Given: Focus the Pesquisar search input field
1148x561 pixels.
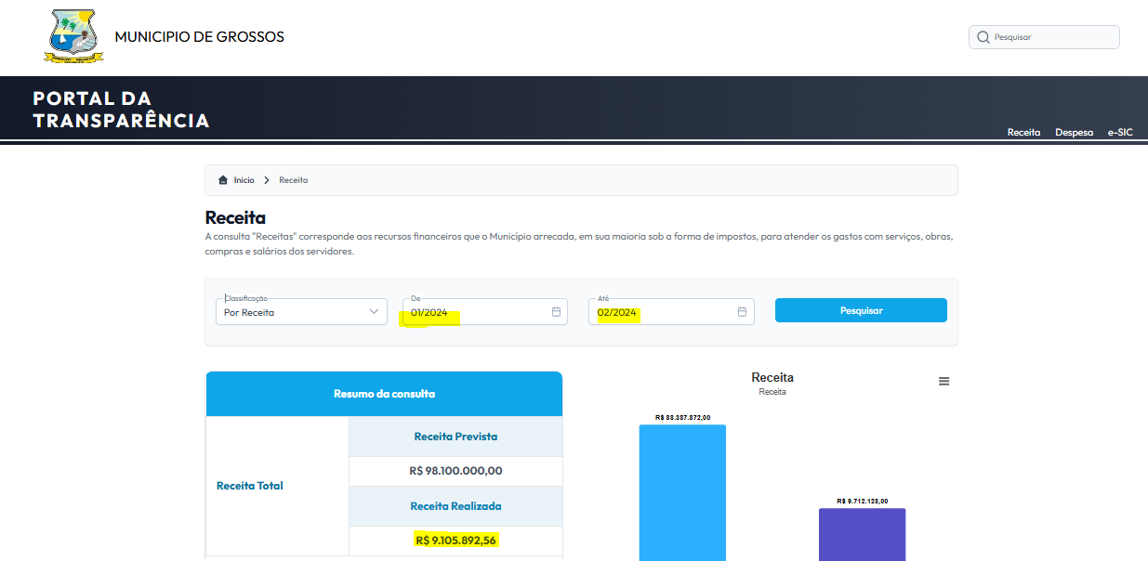Looking at the screenshot, I should (1044, 37).
